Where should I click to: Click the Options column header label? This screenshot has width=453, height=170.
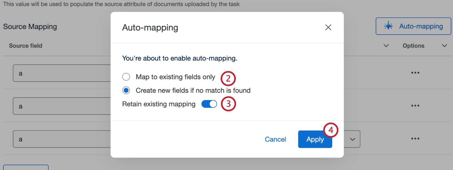point(413,46)
